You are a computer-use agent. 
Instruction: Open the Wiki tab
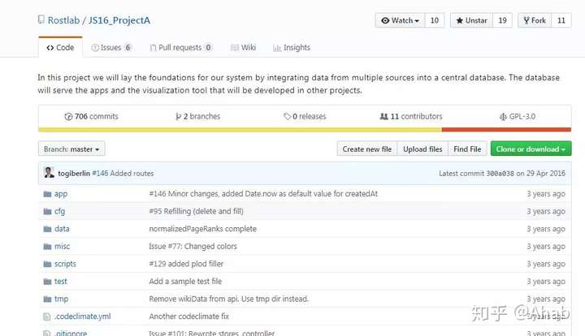point(243,47)
